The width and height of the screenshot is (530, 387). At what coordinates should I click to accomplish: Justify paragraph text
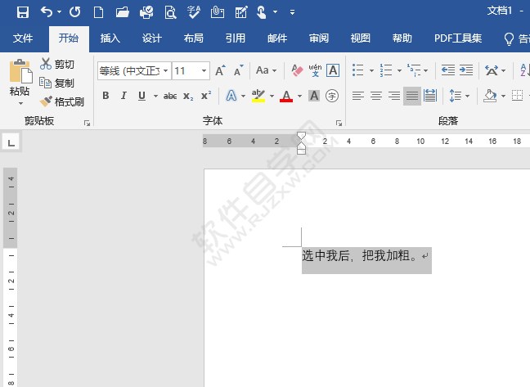pos(412,96)
